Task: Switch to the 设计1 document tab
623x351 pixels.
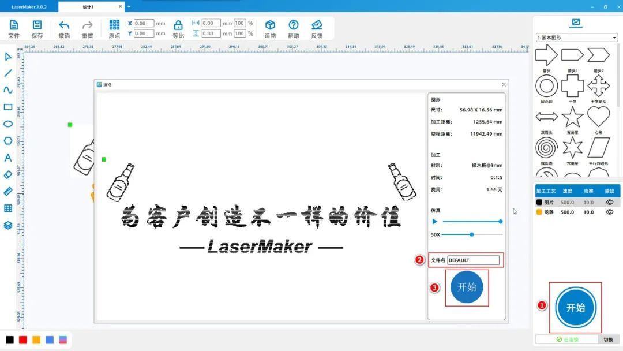Action: [x=91, y=6]
